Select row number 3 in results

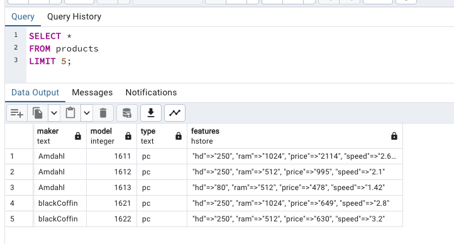19,188
